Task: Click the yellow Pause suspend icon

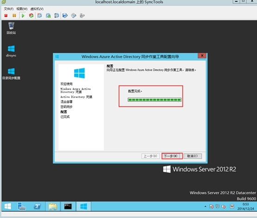Action: pos(14,16)
